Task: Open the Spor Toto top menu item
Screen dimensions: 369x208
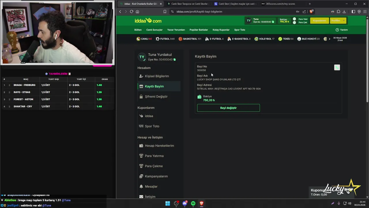Action: [240, 30]
